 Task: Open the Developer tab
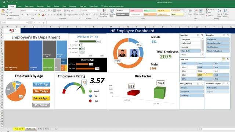tap(73, 6)
